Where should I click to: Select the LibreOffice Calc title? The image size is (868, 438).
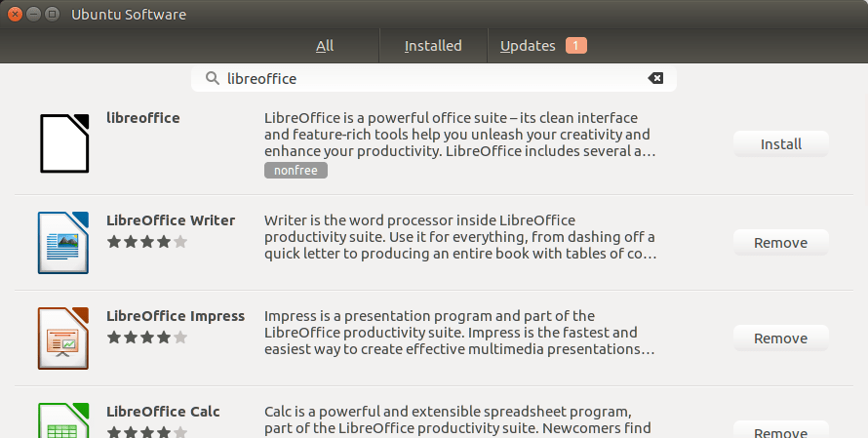163,412
